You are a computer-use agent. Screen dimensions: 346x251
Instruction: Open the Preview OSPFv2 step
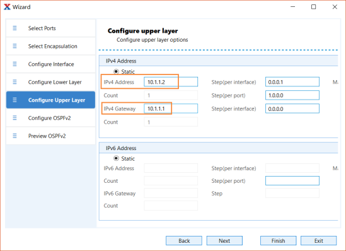(x=50, y=136)
